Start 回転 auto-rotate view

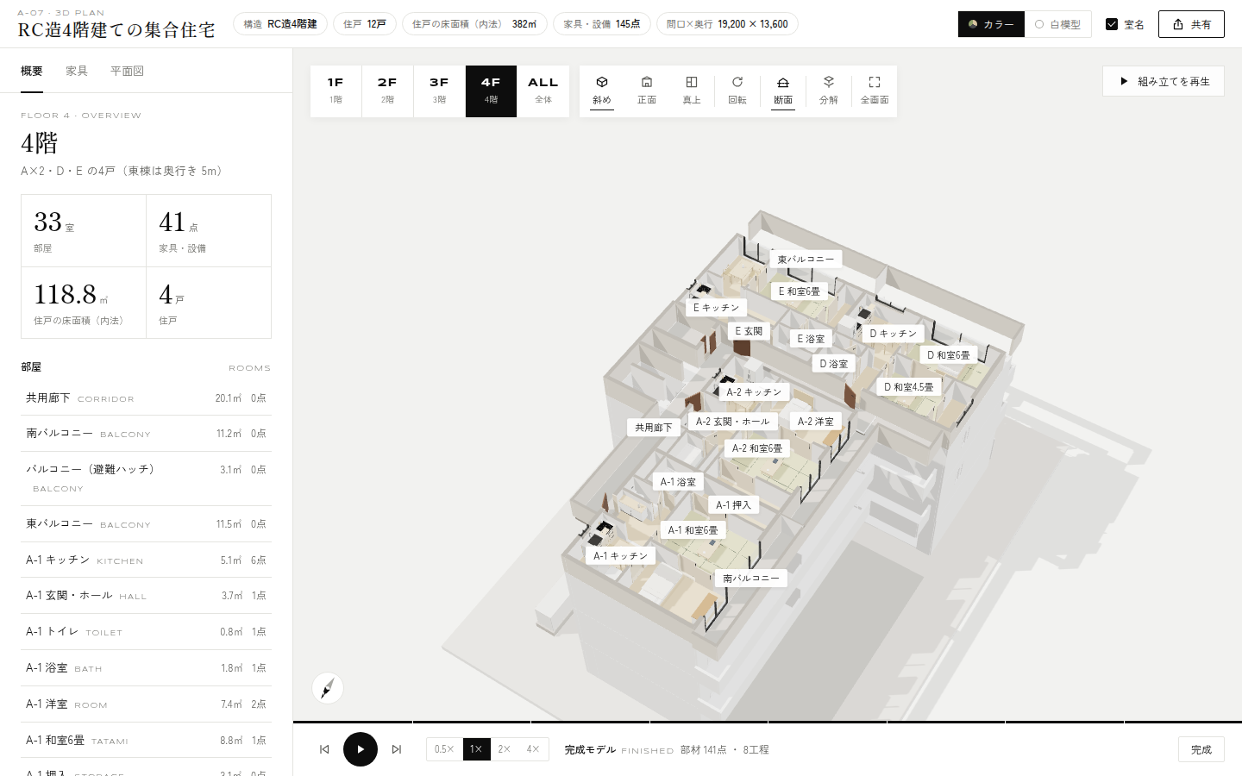tap(737, 91)
